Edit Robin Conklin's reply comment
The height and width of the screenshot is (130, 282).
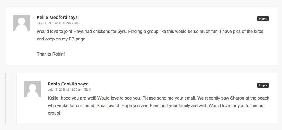[87, 90]
